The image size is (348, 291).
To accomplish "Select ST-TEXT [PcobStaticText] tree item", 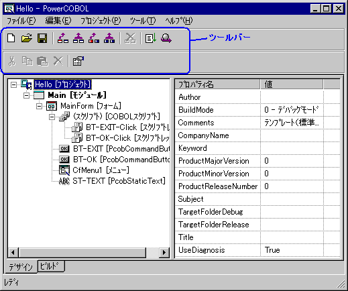I will 119,181.
